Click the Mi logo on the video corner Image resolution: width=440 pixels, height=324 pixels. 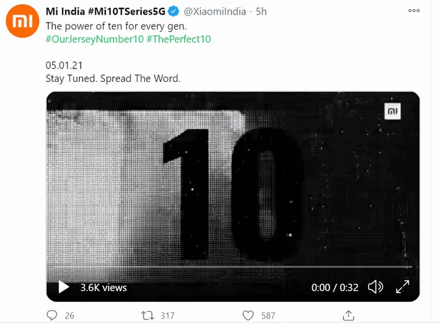(392, 112)
